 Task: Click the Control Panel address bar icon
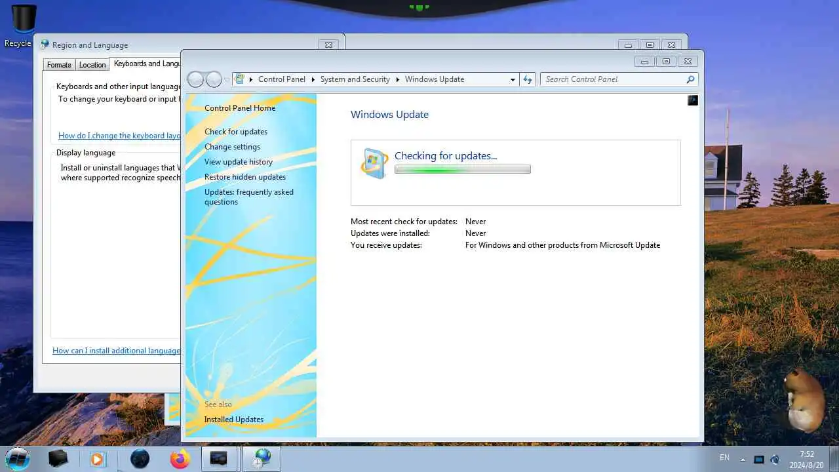click(240, 79)
